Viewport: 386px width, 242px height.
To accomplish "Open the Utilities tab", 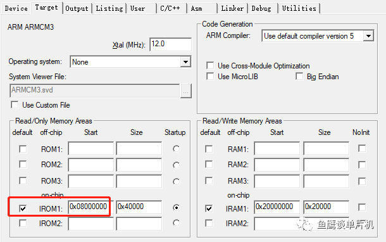I will 299,8.
